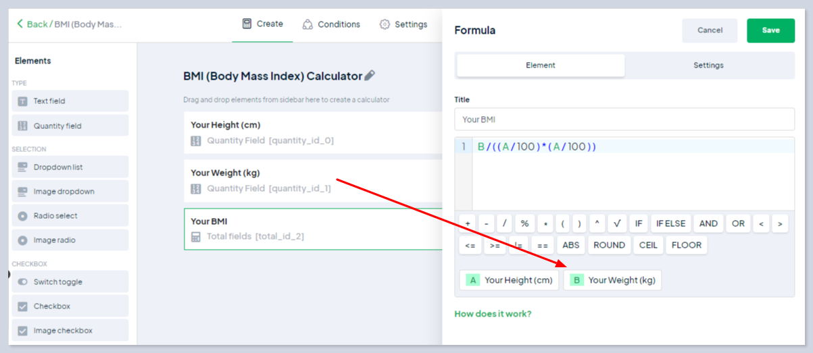Viewport: 813px width, 353px height.
Task: Add an Image checkbox element
Action: tap(70, 331)
